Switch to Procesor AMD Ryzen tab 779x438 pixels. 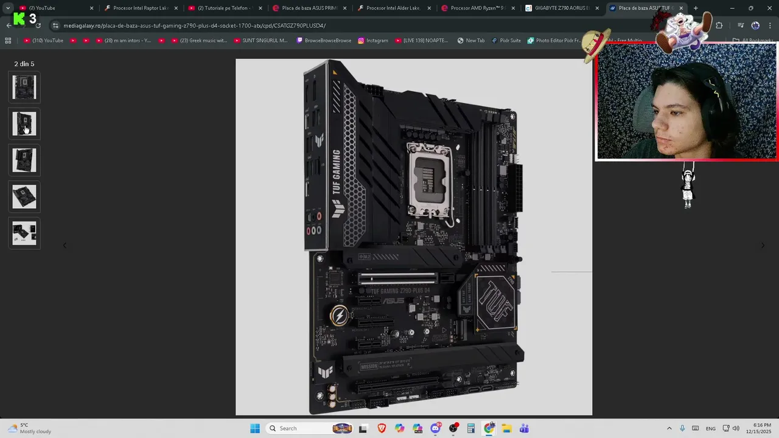click(478, 8)
